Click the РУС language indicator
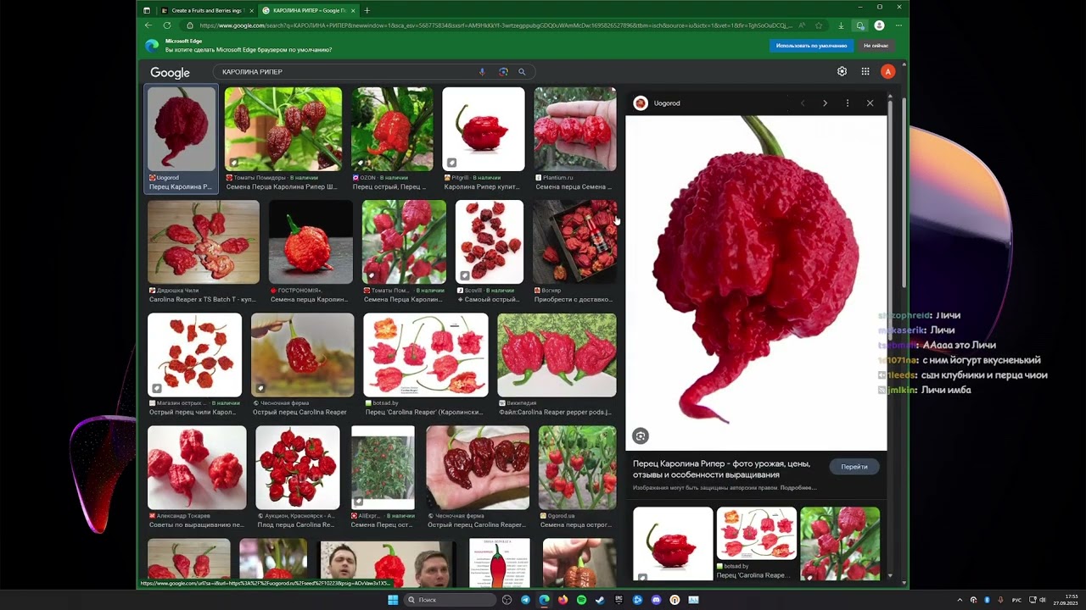 coord(1016,600)
